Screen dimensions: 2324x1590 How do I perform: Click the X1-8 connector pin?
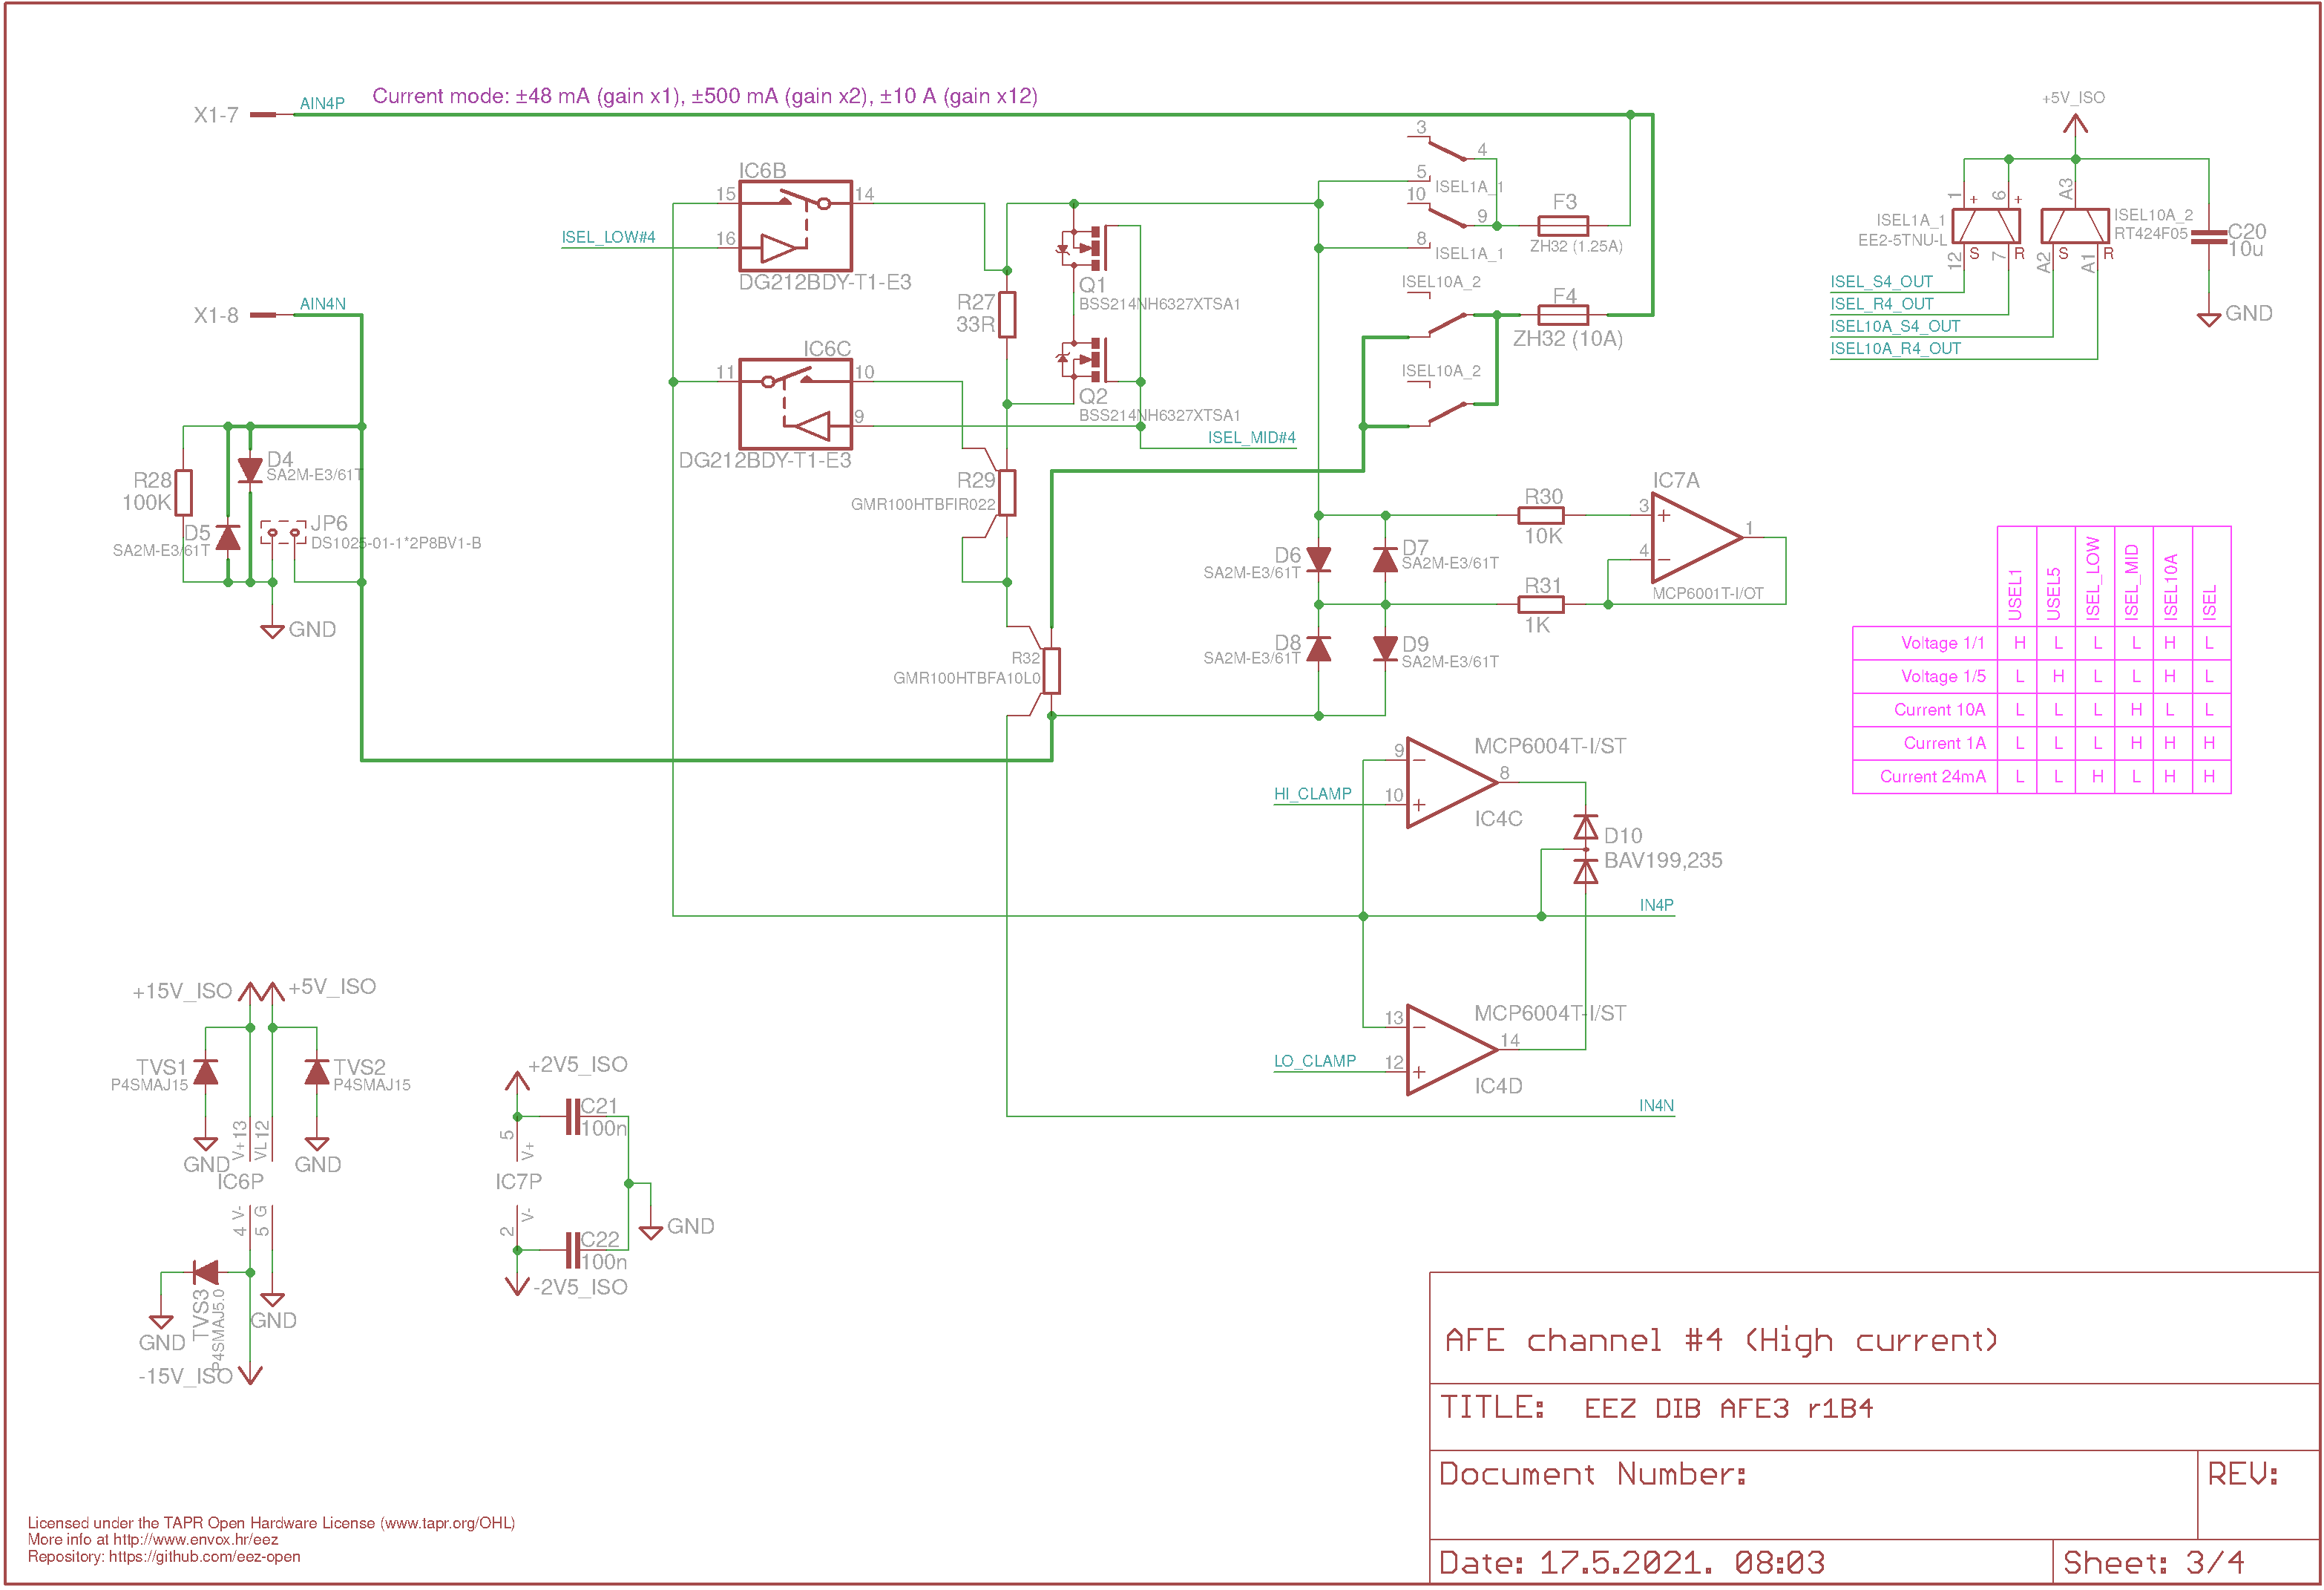pyautogui.click(x=263, y=315)
